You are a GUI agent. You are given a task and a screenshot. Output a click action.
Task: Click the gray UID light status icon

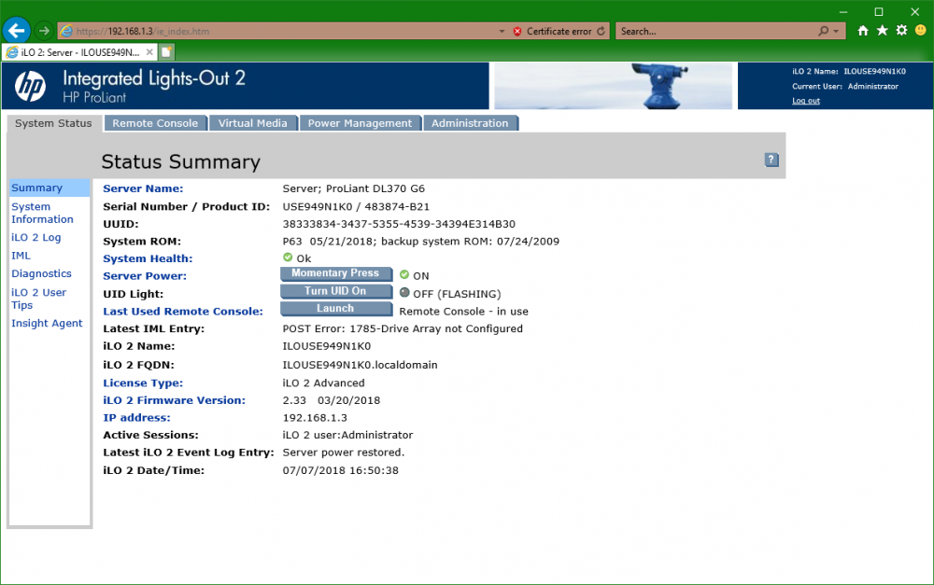[404, 293]
